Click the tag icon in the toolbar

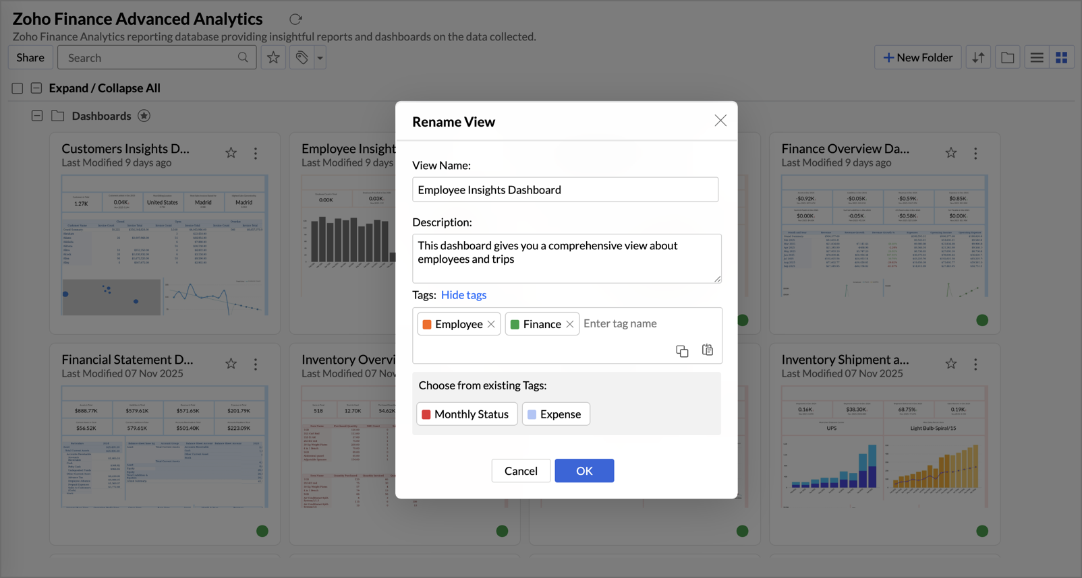302,58
